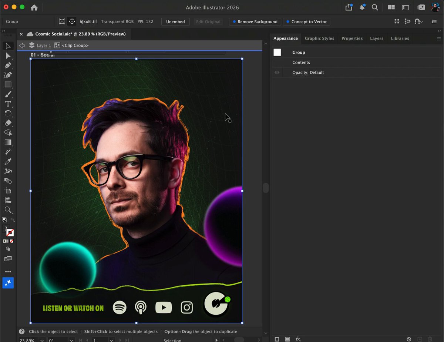Click the Remove Background button

255,22
